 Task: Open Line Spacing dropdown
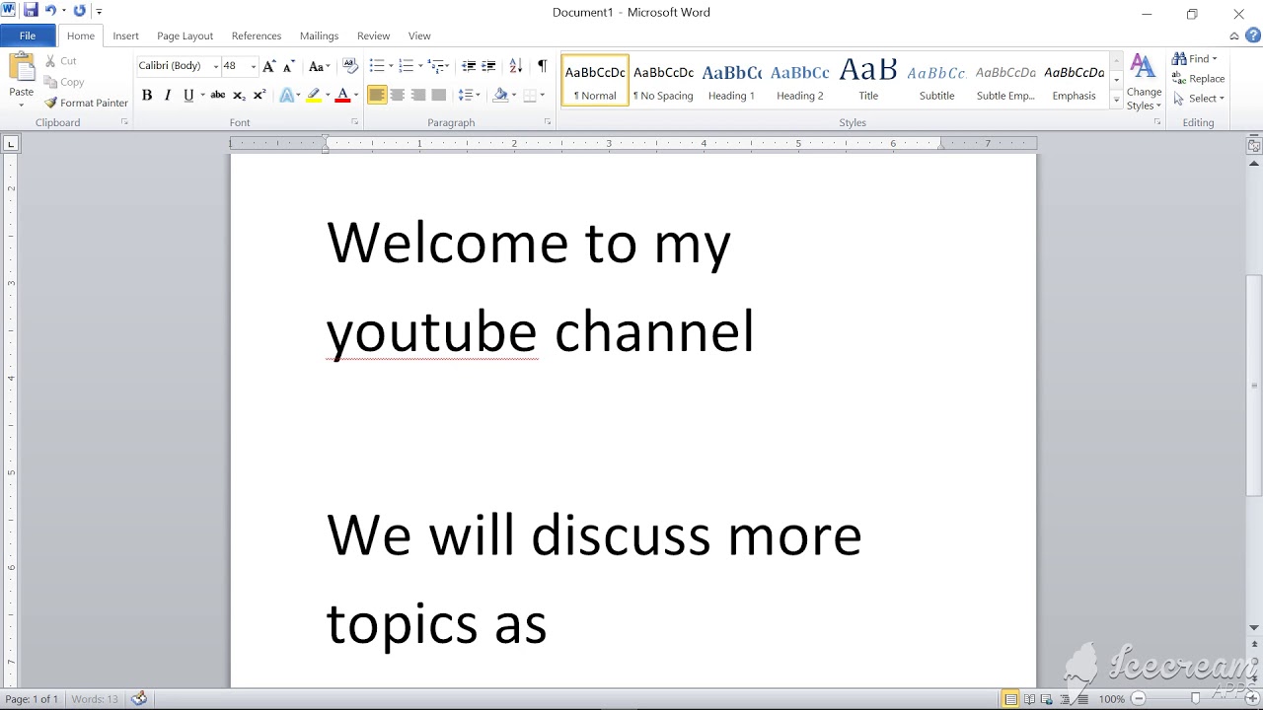[470, 96]
